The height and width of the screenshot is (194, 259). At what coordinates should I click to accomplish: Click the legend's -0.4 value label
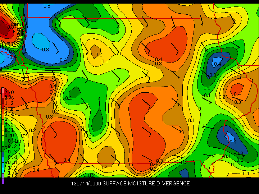point(10,157)
